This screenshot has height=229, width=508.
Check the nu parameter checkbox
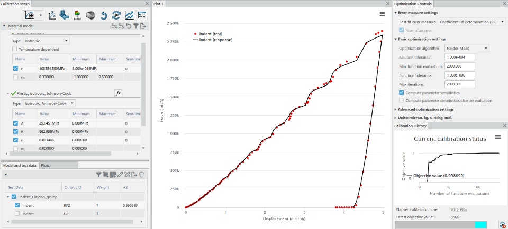16,77
